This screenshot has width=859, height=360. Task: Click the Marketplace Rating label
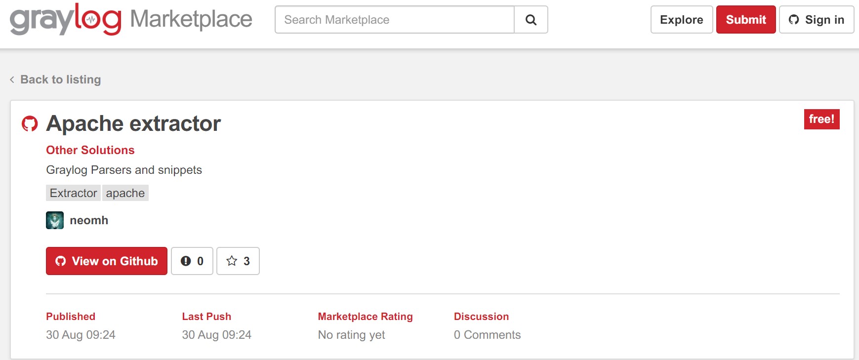[x=365, y=317]
